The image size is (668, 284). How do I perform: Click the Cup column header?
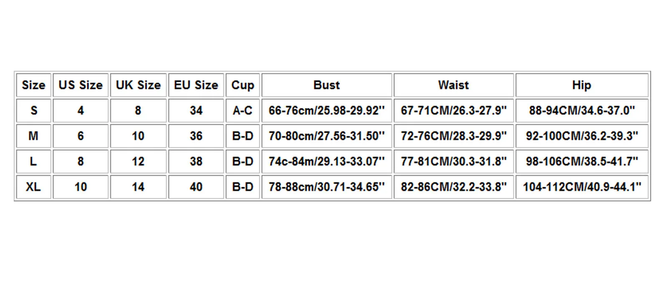243,85
